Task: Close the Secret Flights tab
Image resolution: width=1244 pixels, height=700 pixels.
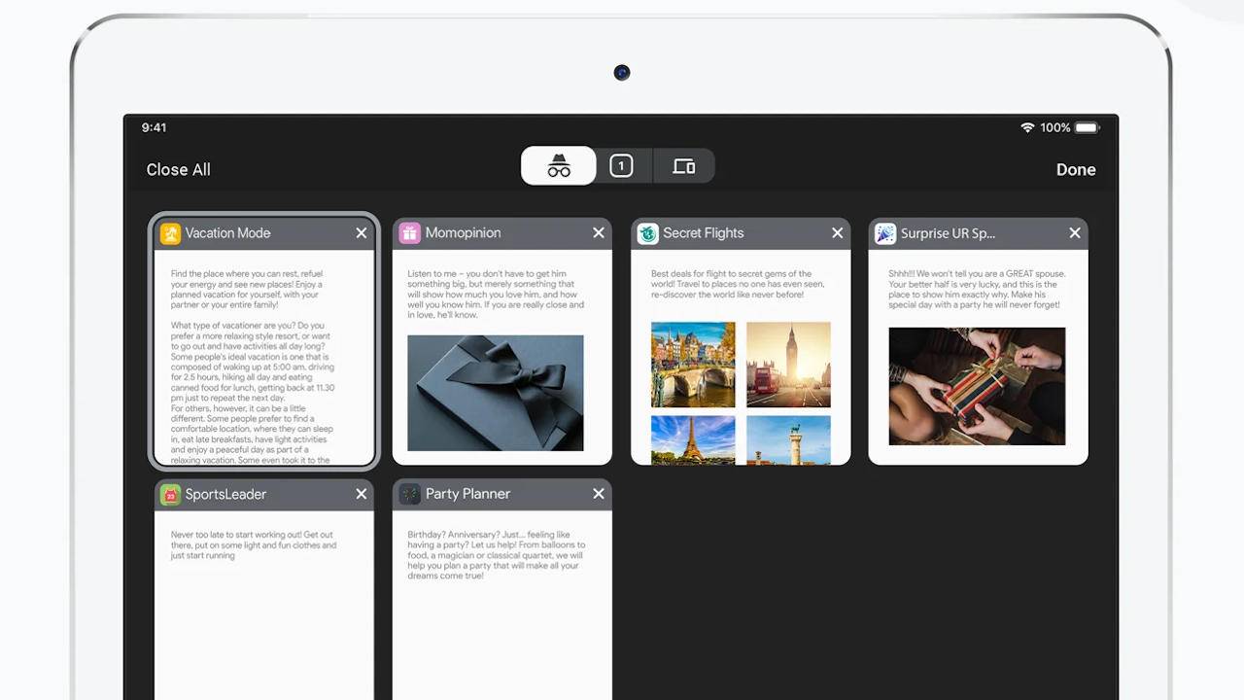Action: [x=837, y=233]
